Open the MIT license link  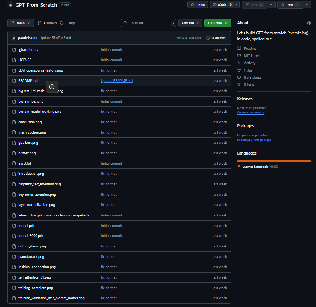[x=252, y=56]
